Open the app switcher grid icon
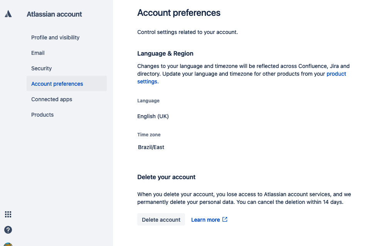 [8, 214]
